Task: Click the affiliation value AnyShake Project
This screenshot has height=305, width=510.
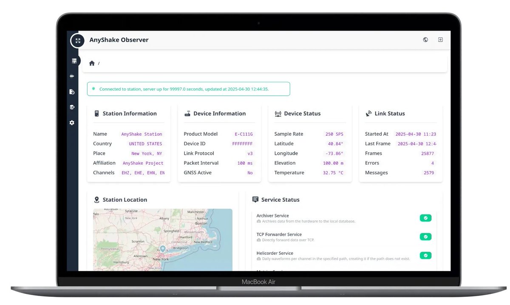Action: pyautogui.click(x=143, y=163)
